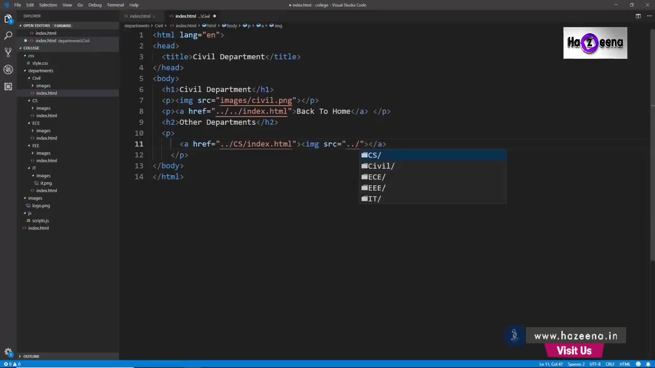Viewport: 655px width, 368px height.
Task: Open index.html under ECE folder
Action: coord(46,138)
